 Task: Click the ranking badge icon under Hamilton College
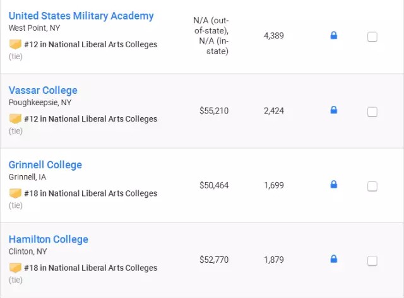tap(15, 268)
